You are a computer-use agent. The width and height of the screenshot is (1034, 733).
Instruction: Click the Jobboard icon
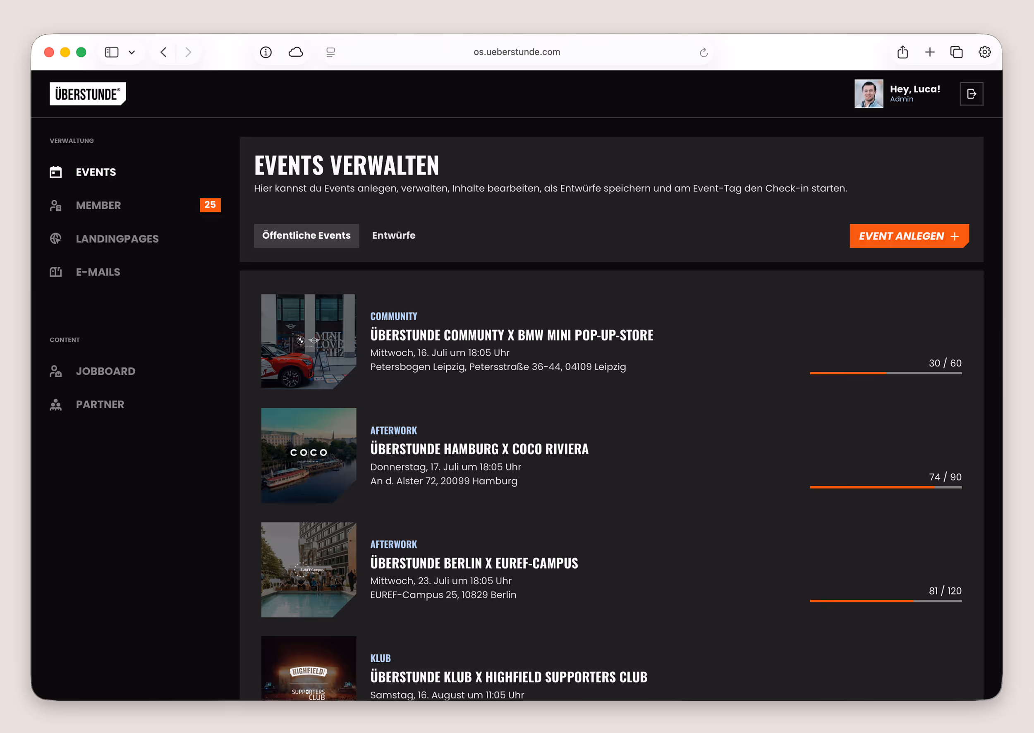[x=55, y=371]
